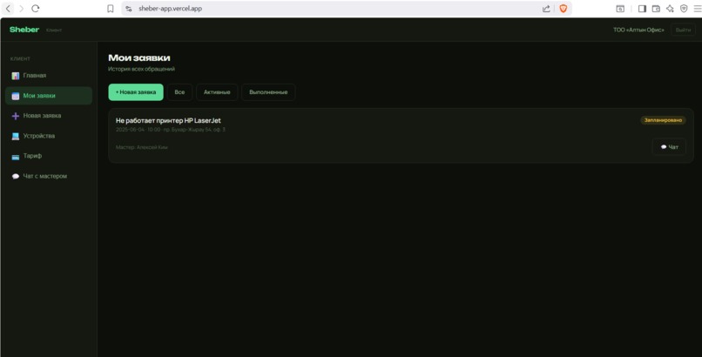
Task: Select Мои заявки in the sidebar
Action: 49,96
